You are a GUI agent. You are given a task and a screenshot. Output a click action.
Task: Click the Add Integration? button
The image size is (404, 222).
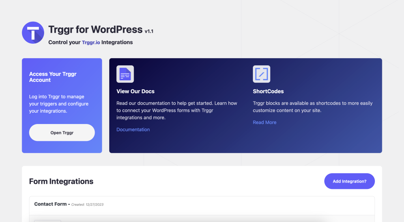click(x=350, y=181)
